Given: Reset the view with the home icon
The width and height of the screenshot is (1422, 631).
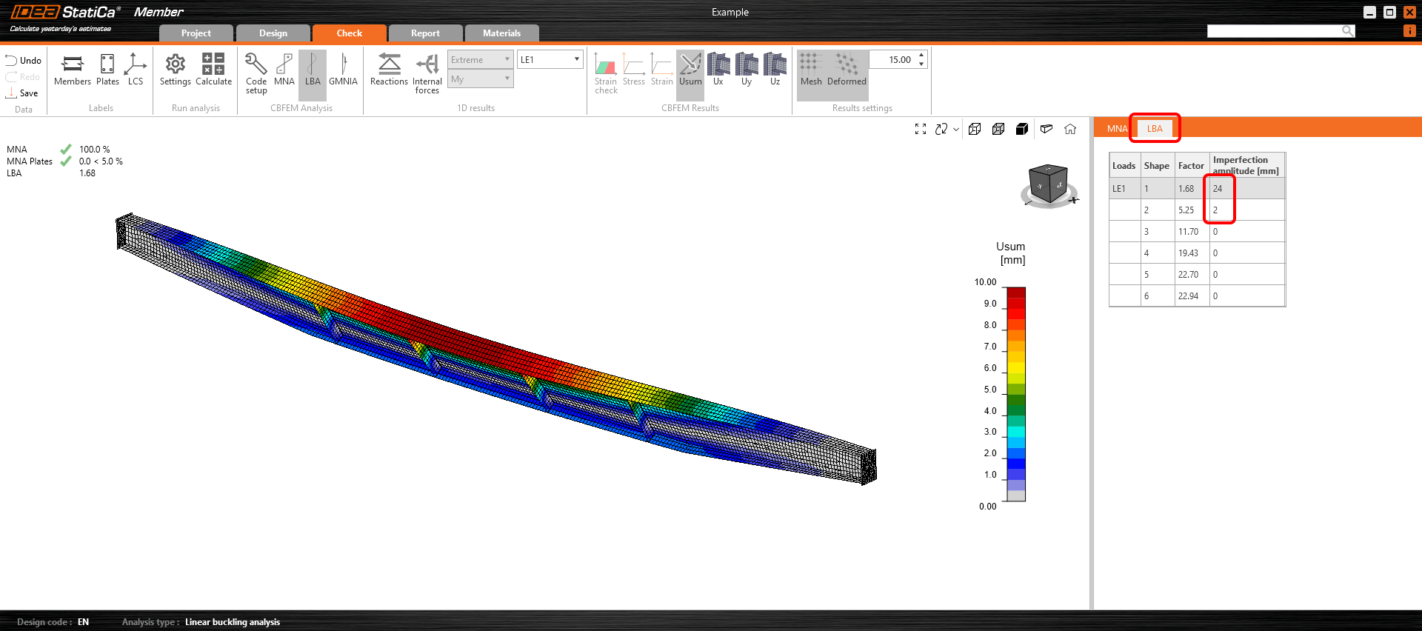Looking at the screenshot, I should click(1070, 129).
